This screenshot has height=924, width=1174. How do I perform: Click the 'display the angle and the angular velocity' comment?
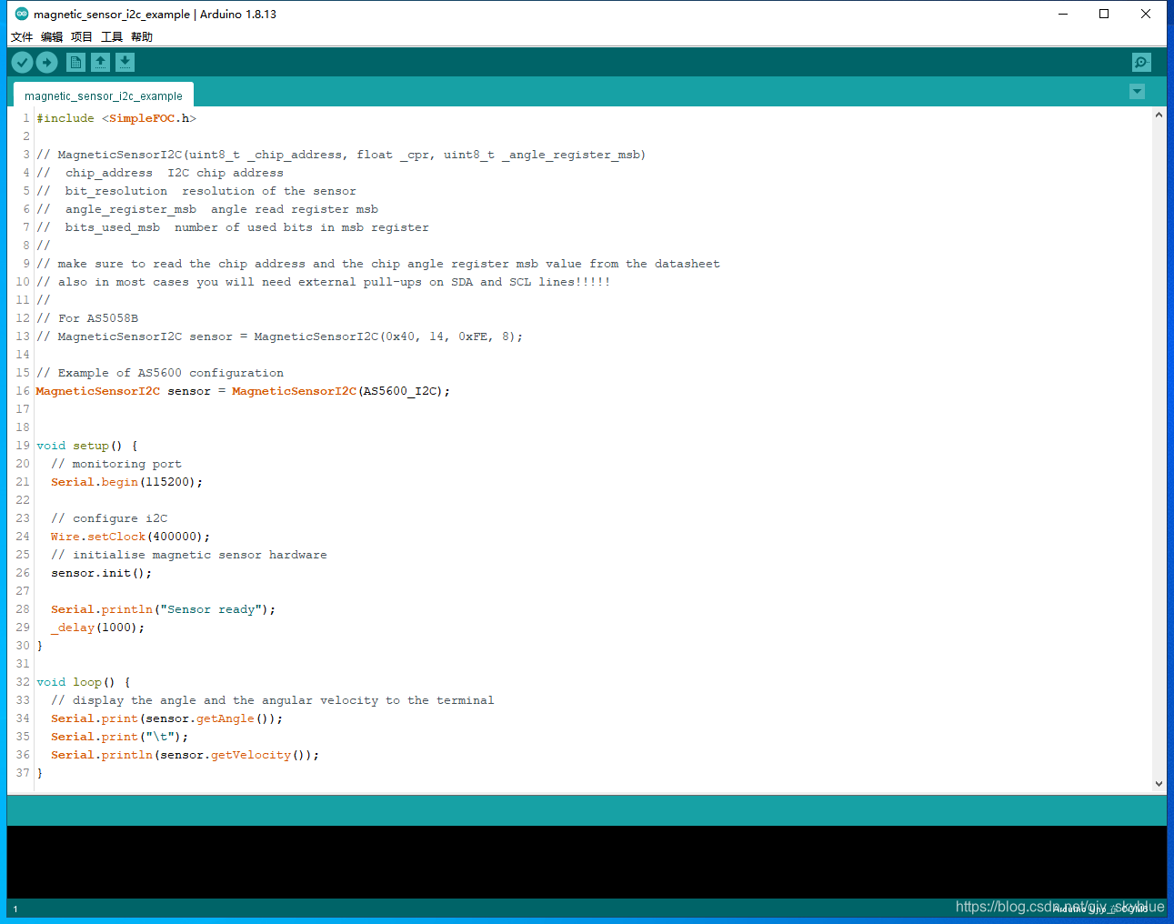(x=273, y=700)
